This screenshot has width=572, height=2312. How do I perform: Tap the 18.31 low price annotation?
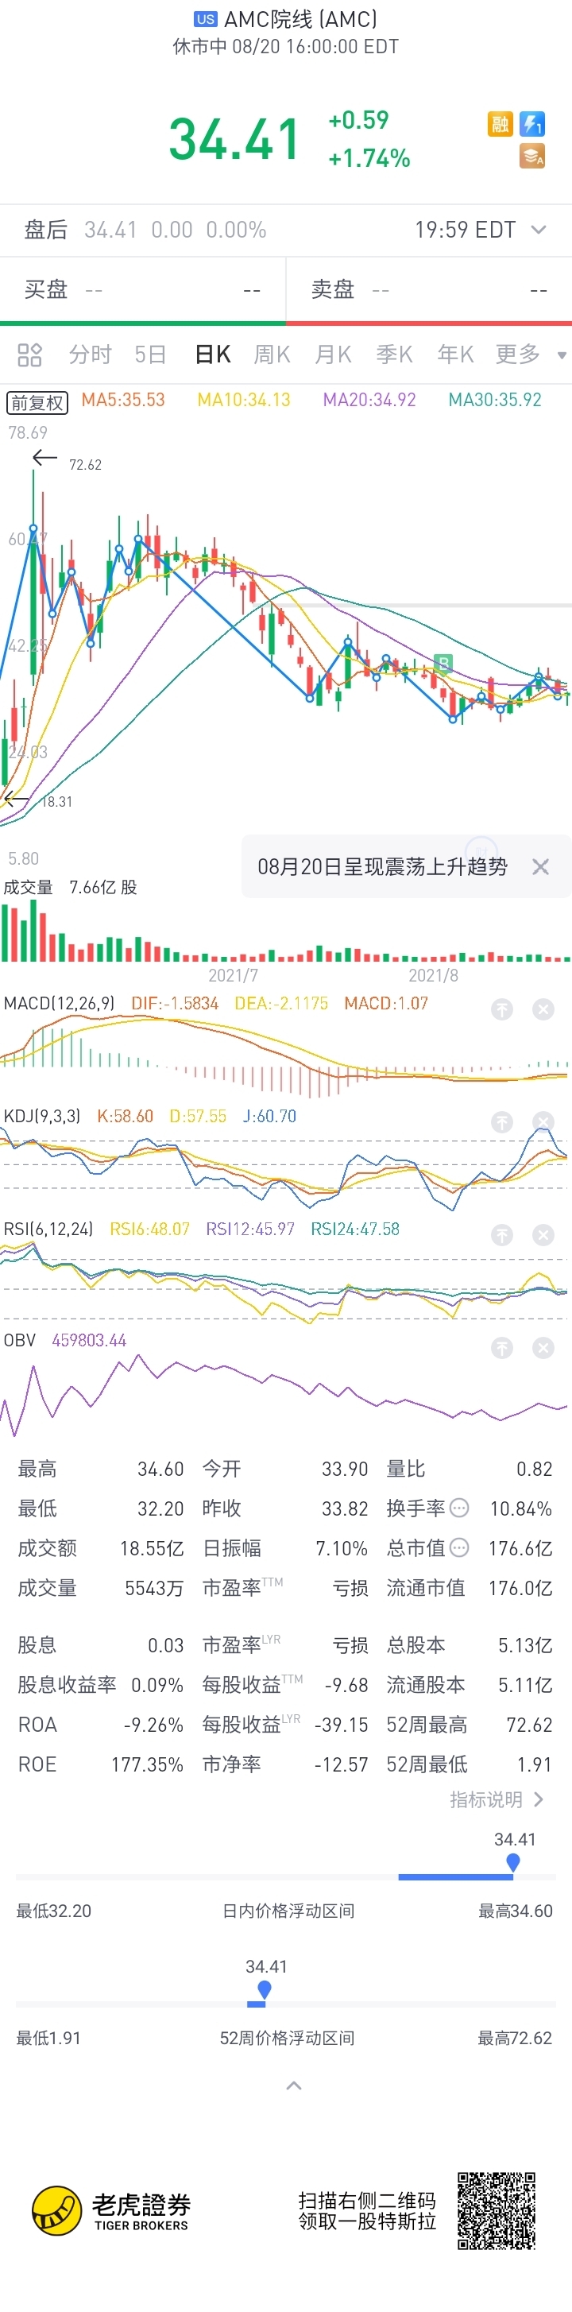coord(56,801)
